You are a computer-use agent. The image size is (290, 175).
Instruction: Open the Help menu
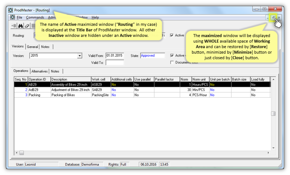[95, 17]
